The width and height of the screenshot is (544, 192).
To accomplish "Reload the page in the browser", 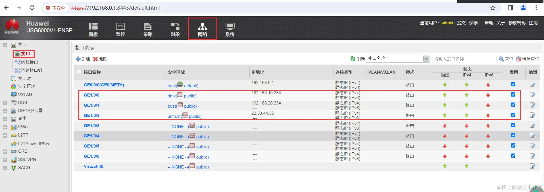I will coord(32,8).
